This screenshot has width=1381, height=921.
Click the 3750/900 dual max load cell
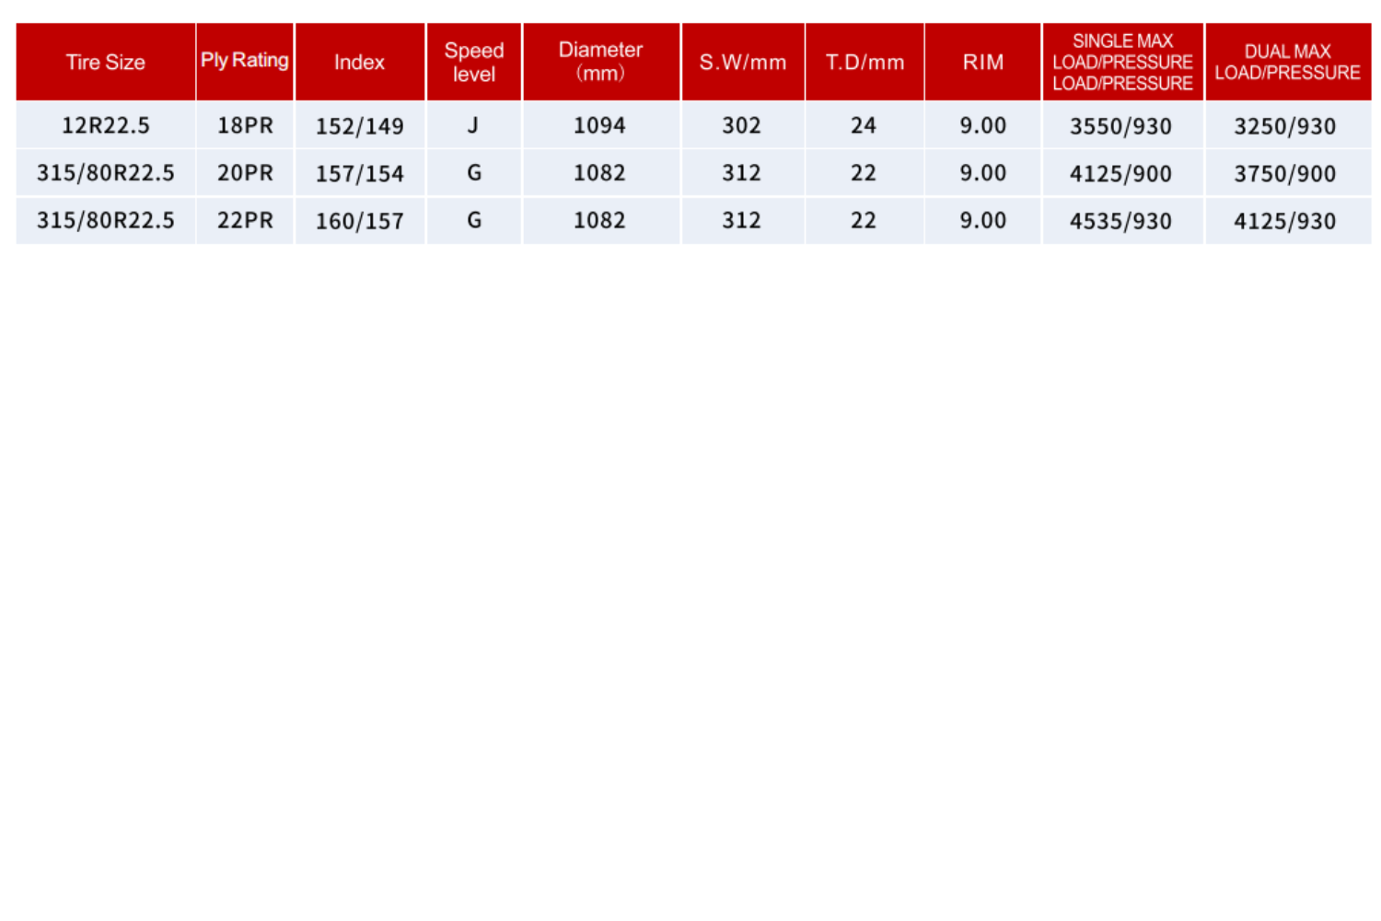(1285, 173)
